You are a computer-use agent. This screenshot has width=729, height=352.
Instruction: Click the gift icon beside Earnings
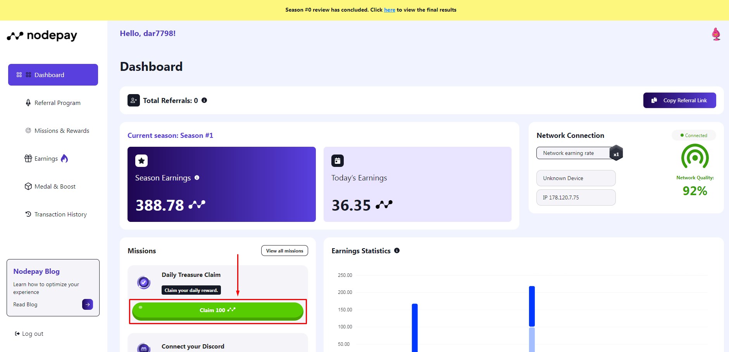pyautogui.click(x=28, y=158)
